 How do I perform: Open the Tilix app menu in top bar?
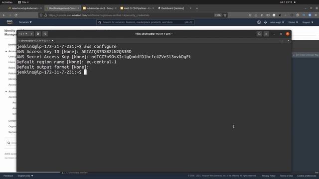[23, 2]
